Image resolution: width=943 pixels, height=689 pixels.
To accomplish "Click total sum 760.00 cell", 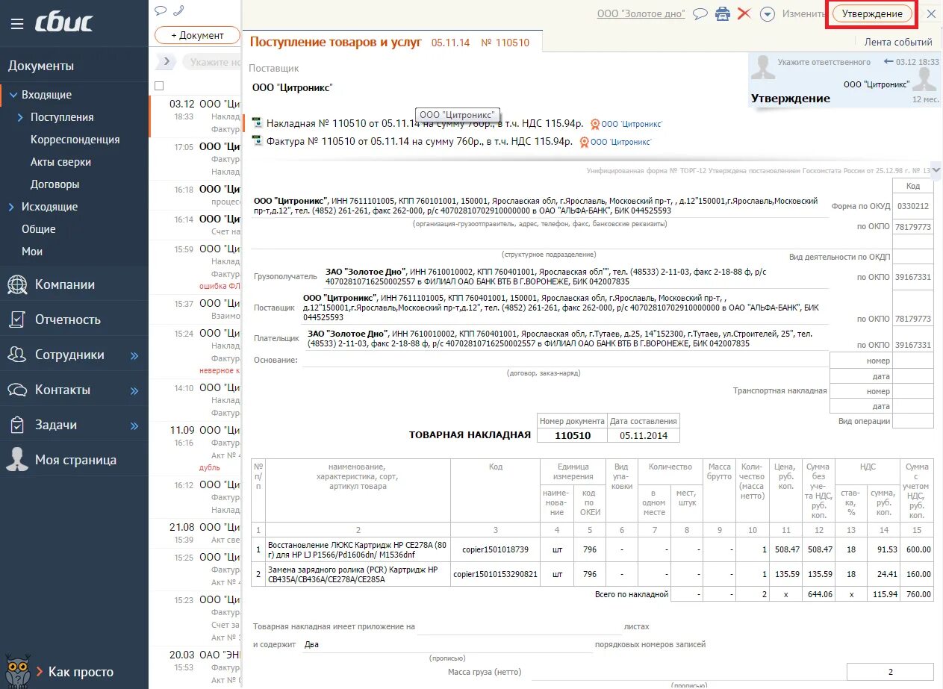I will coord(916,594).
